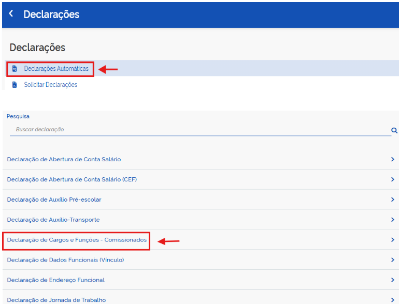
Task: Open Declarações Automáticas menu item
Action: 56,69
